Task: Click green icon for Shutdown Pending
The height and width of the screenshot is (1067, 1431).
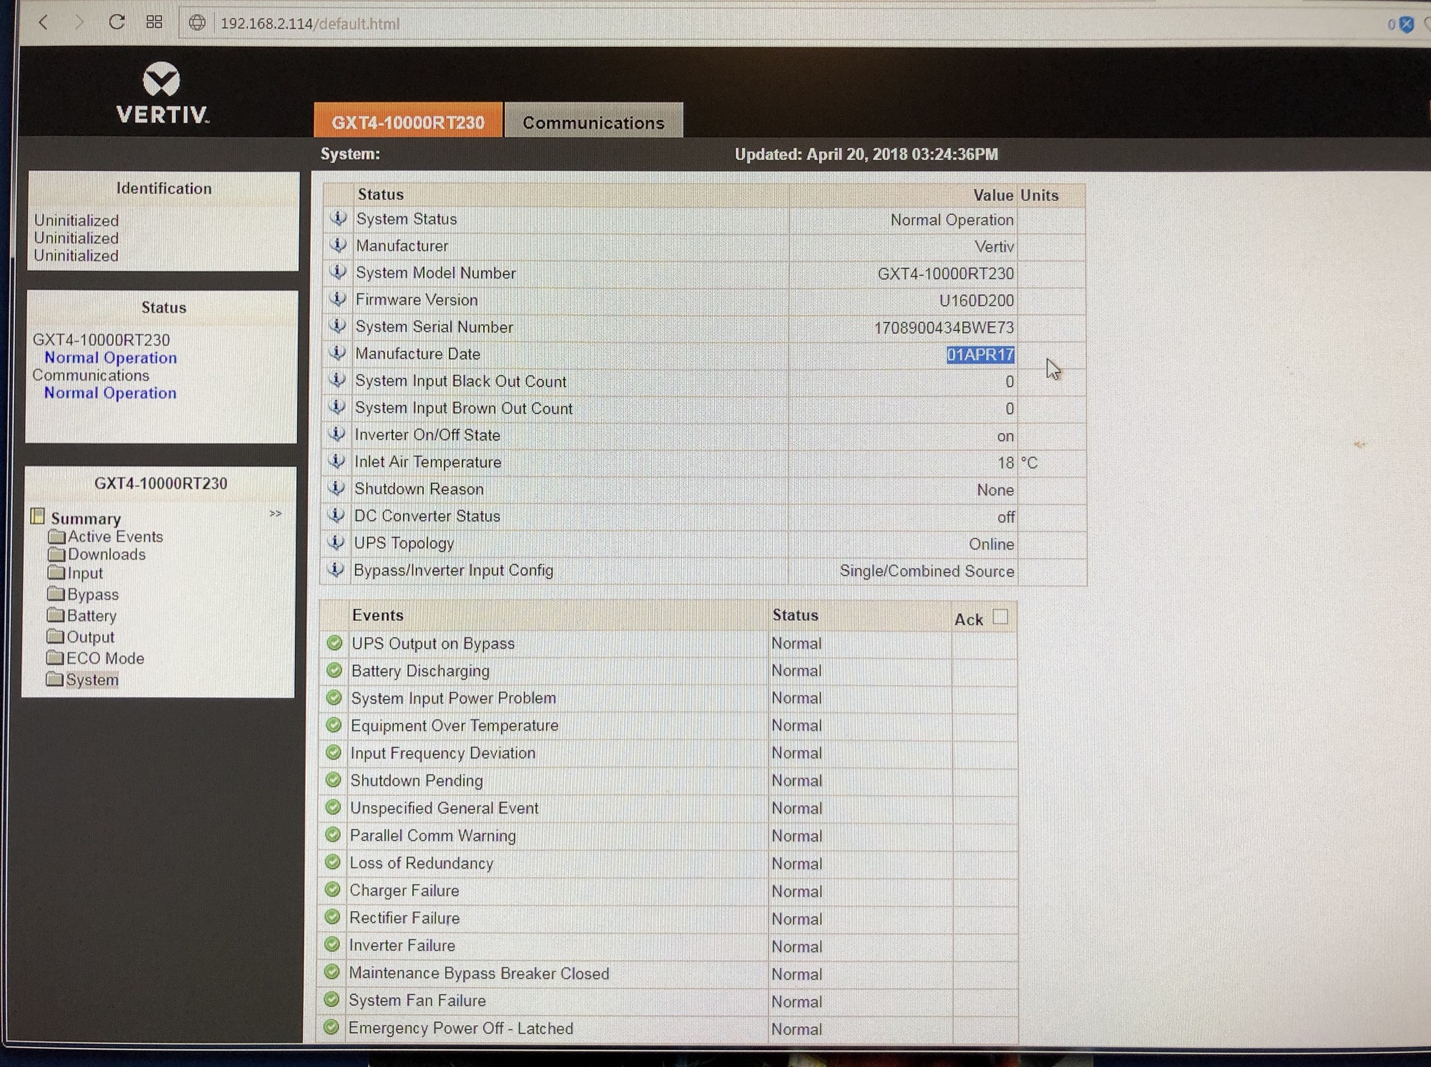Action: [x=333, y=780]
